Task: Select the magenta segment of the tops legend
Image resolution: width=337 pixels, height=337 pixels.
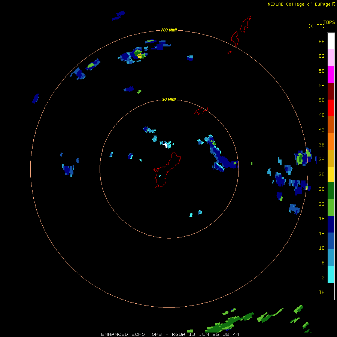Action: point(331,75)
